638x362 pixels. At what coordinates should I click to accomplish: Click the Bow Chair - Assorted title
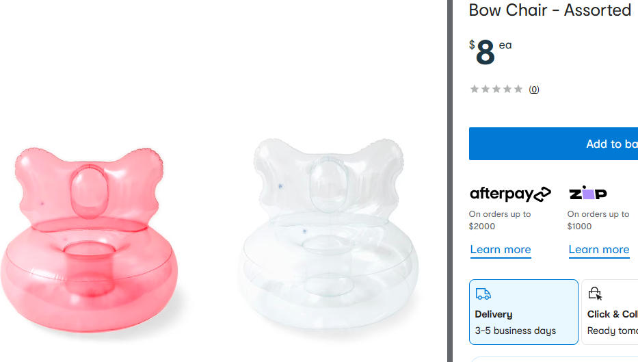coord(550,10)
